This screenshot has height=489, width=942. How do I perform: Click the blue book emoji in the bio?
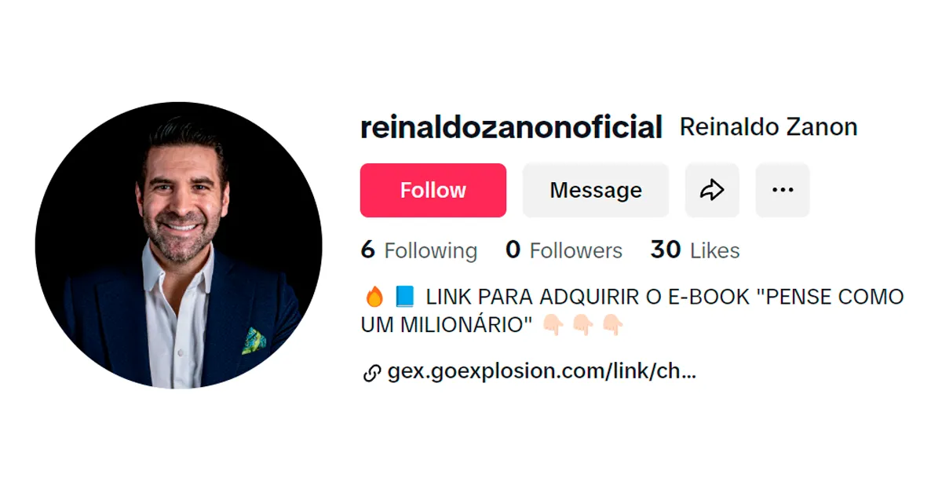(405, 297)
